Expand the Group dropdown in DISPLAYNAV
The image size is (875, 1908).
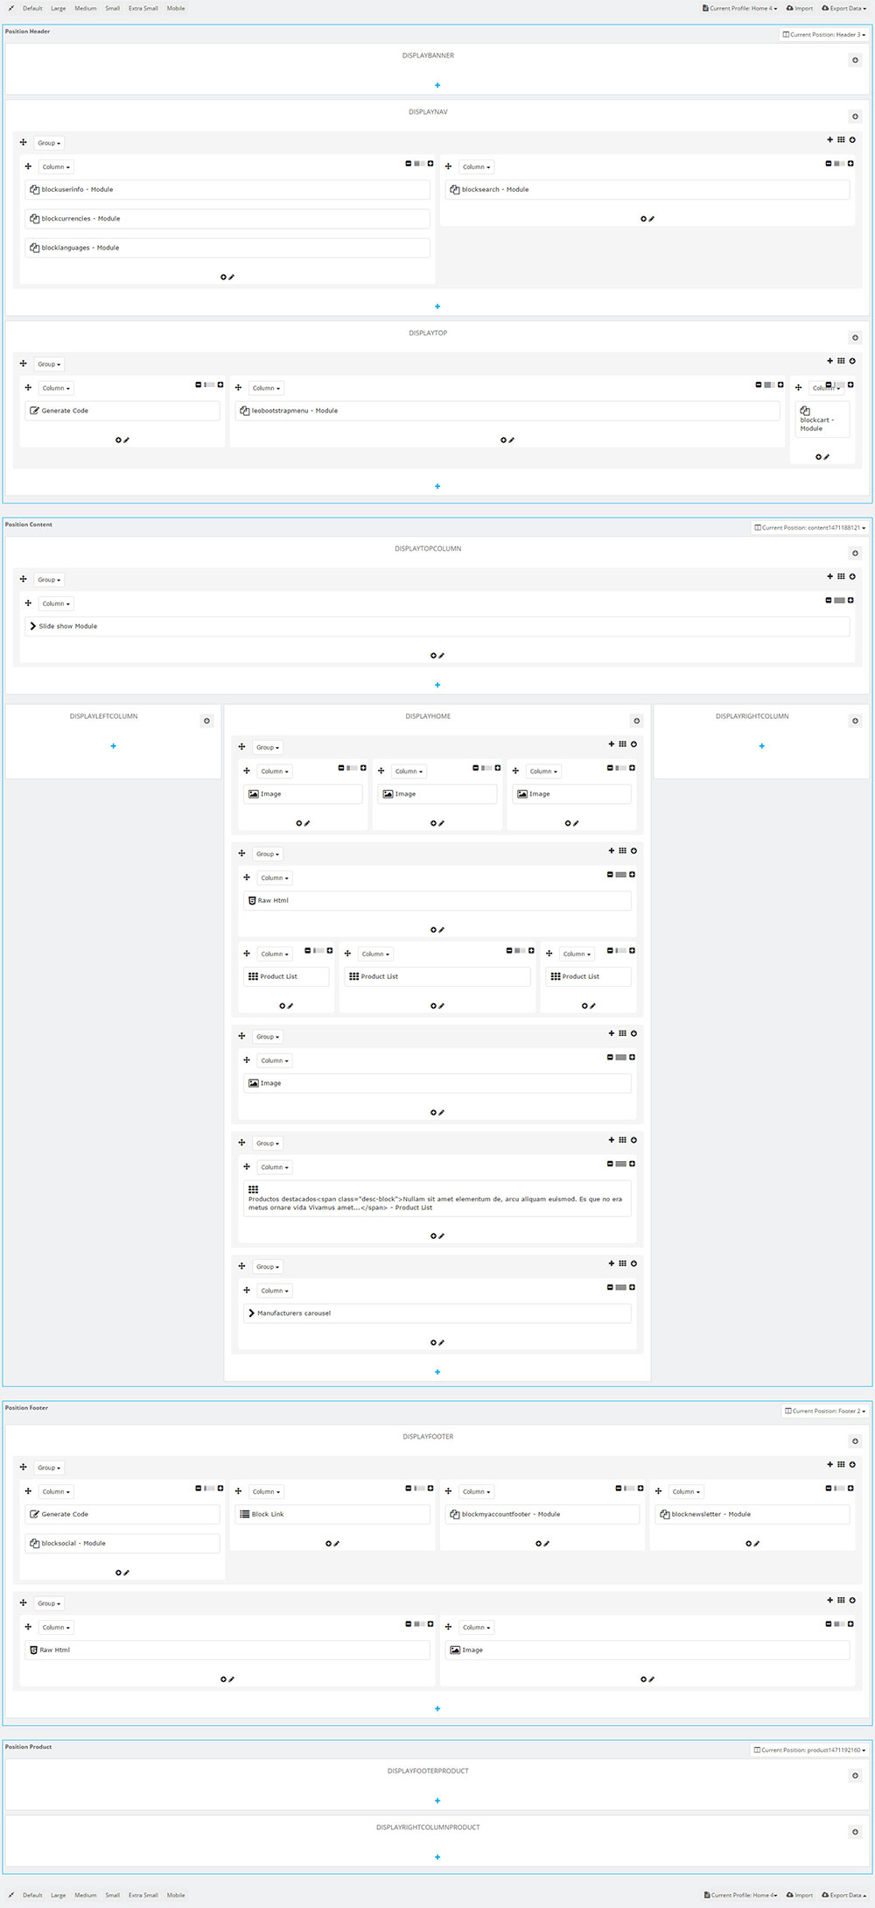click(49, 143)
